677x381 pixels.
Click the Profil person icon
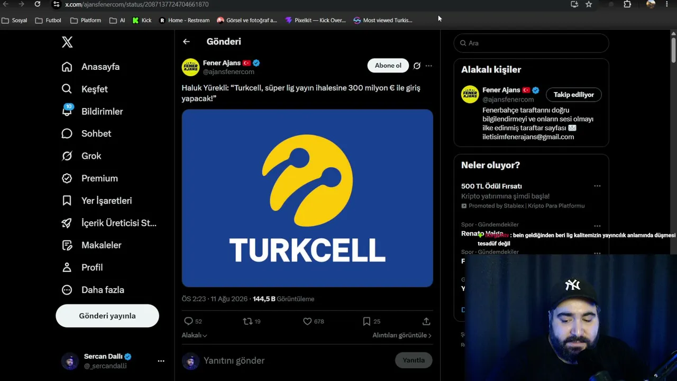[67, 267]
